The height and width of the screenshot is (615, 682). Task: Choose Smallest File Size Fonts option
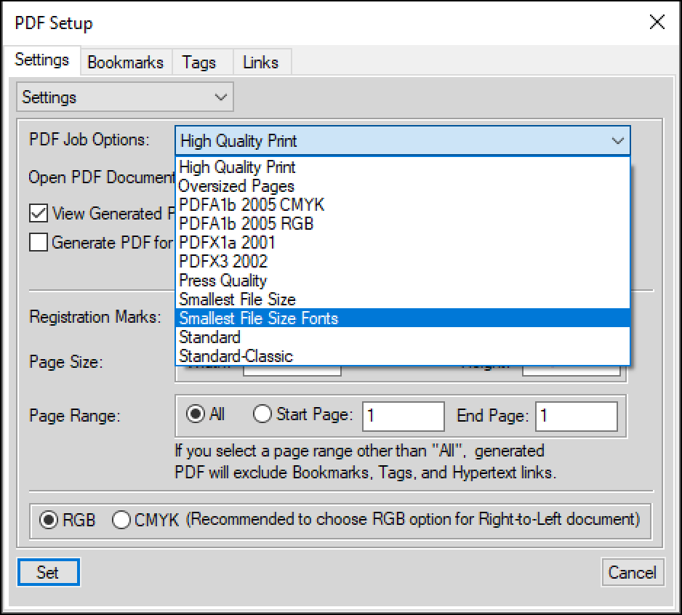coord(403,318)
